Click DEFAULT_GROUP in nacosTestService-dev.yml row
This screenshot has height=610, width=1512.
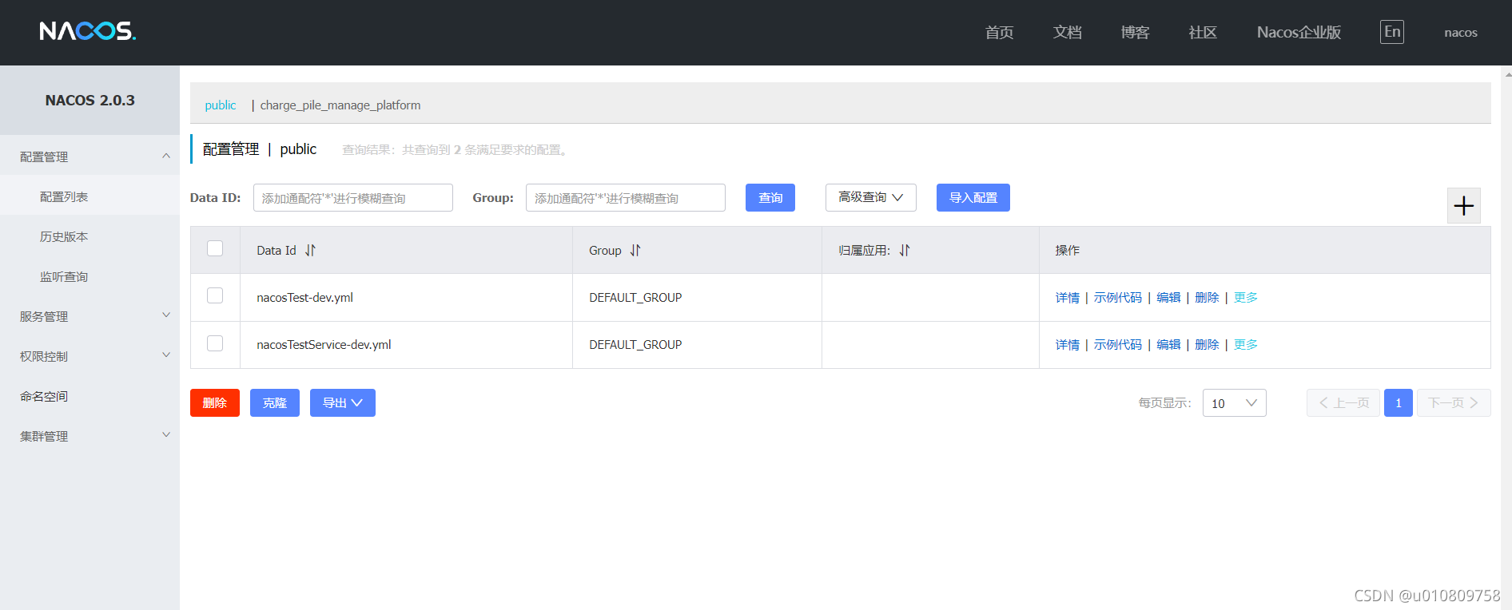(x=635, y=344)
